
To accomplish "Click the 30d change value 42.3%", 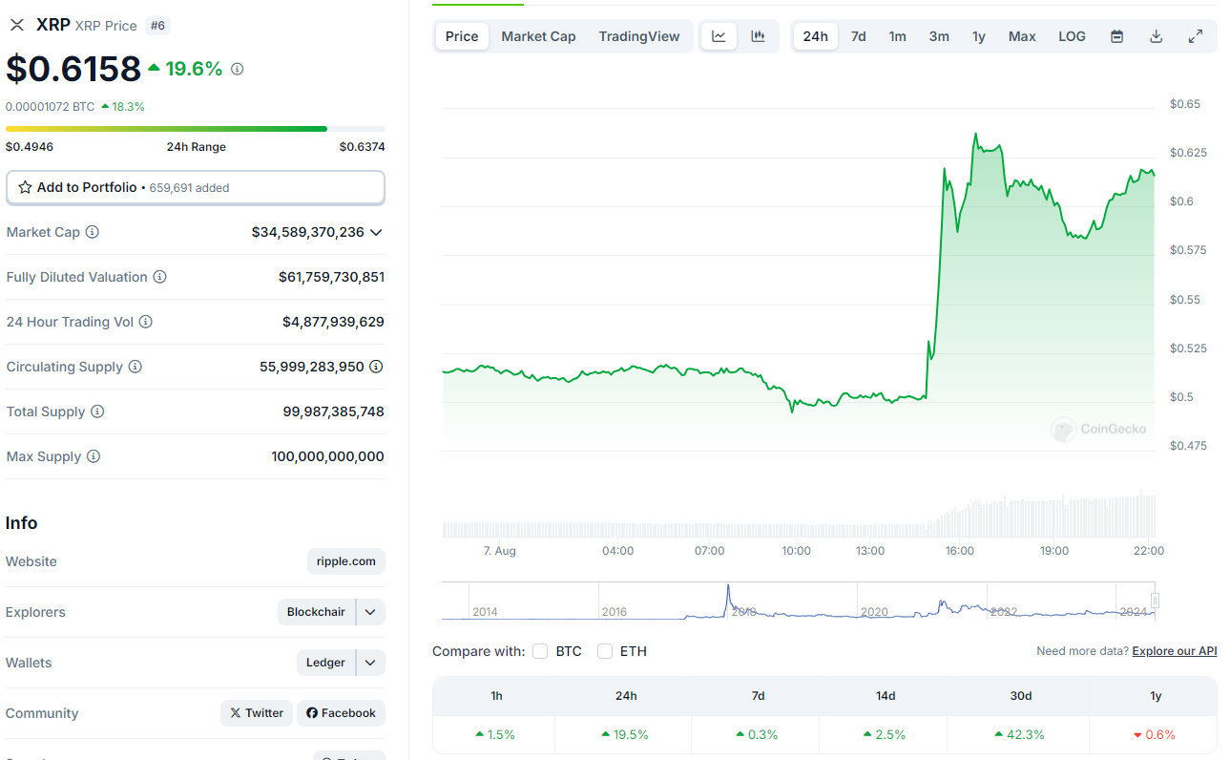I will point(1019,734).
